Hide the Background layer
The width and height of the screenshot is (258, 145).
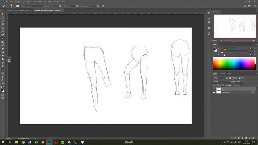click(x=214, y=93)
